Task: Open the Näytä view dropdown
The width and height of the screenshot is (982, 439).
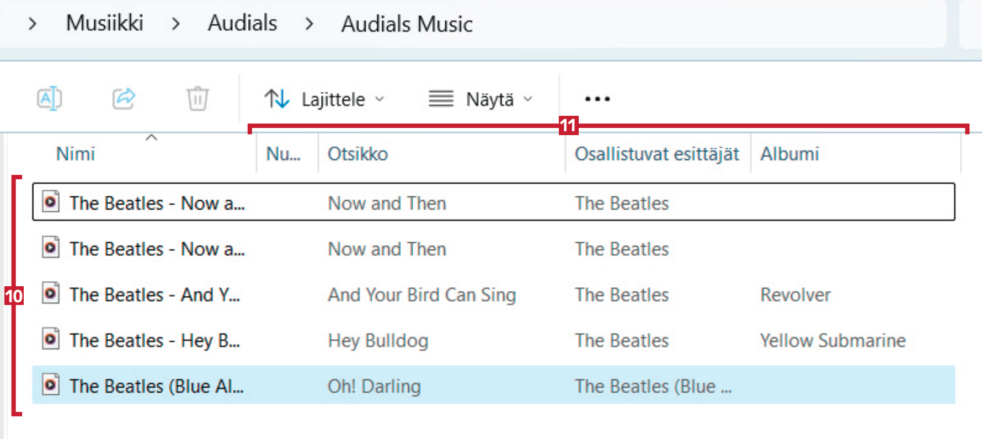Action: 481,99
